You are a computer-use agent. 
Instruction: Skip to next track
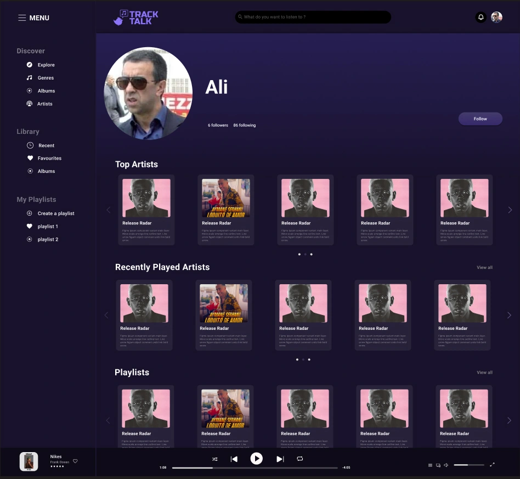[280, 459]
